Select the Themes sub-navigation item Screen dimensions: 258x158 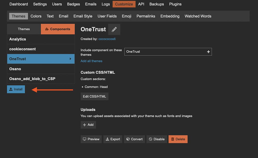19,16
